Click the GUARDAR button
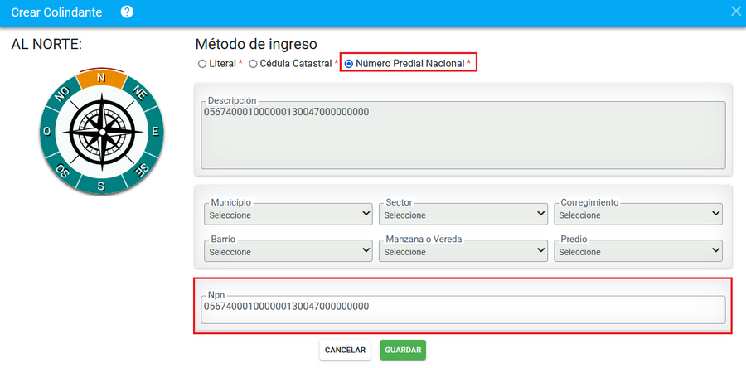 pyautogui.click(x=403, y=350)
